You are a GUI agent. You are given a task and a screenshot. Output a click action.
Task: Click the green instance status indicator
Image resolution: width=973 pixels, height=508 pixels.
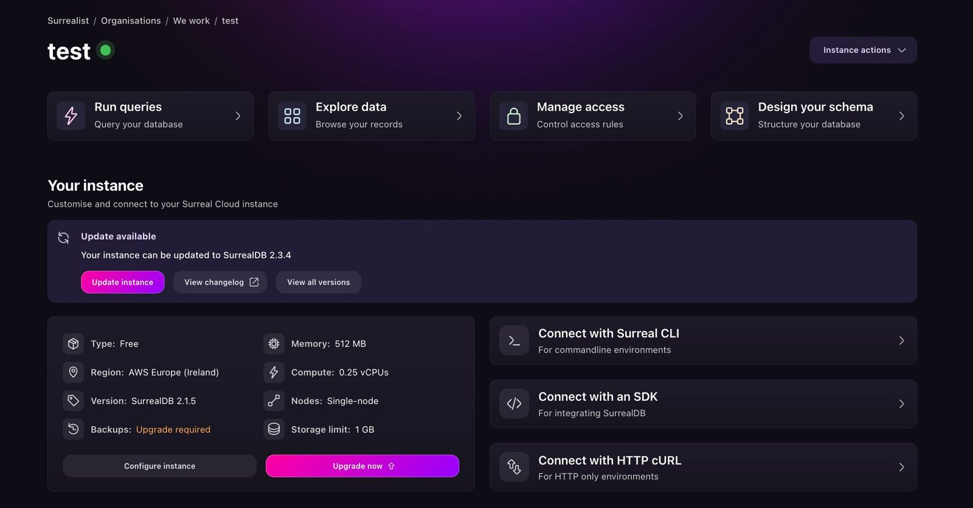pos(106,50)
